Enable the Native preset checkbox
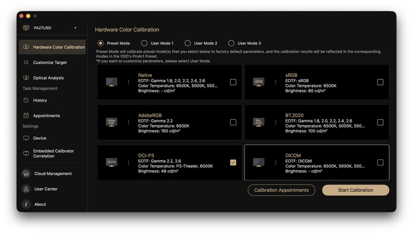Image resolution: width=413 pixels, height=234 pixels. pos(233,82)
